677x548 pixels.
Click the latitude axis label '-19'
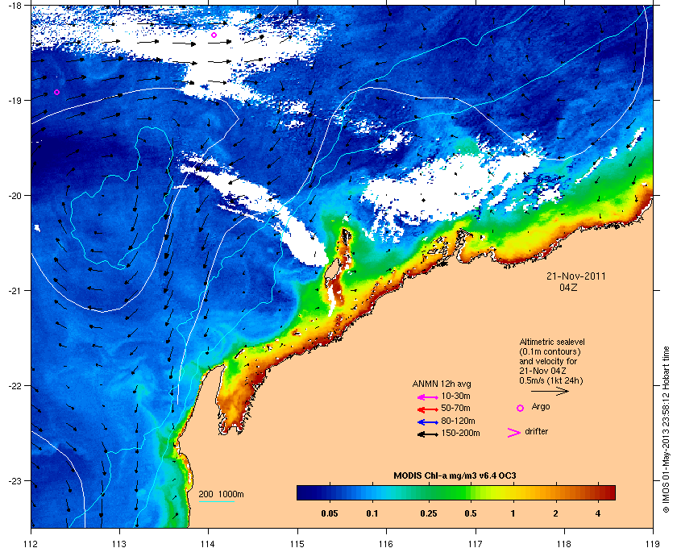point(15,100)
